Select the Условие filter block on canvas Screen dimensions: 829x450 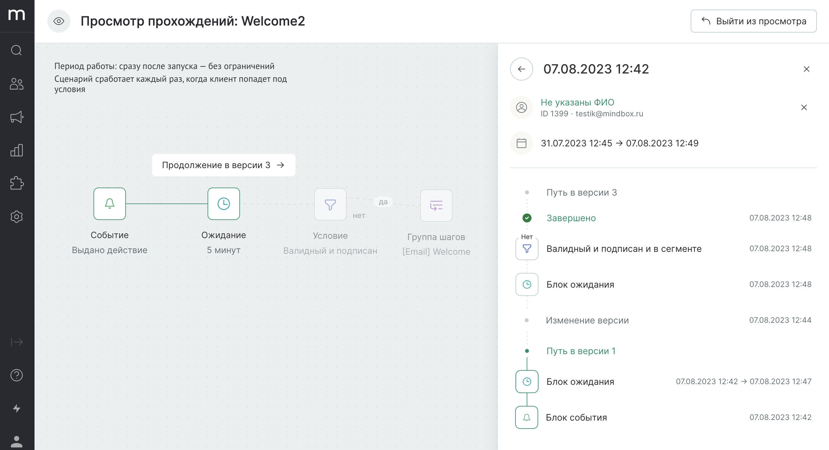click(330, 205)
